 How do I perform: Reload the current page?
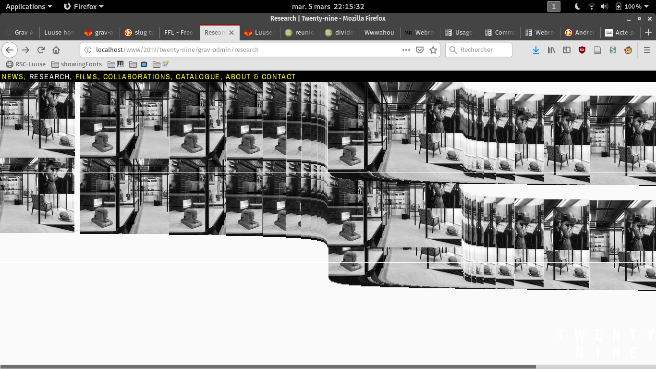41,50
